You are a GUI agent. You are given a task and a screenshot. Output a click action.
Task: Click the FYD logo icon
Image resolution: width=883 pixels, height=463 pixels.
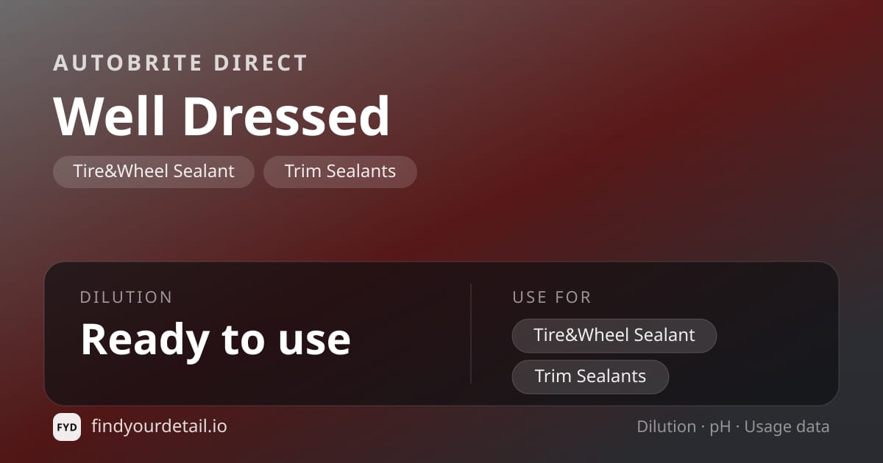pyautogui.click(x=67, y=427)
